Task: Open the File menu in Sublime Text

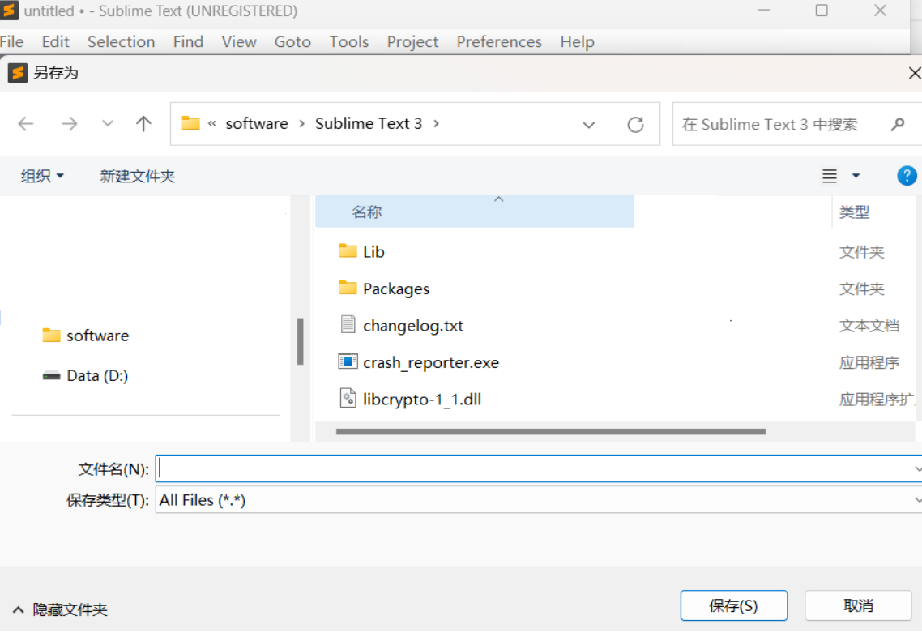Action: tap(12, 42)
